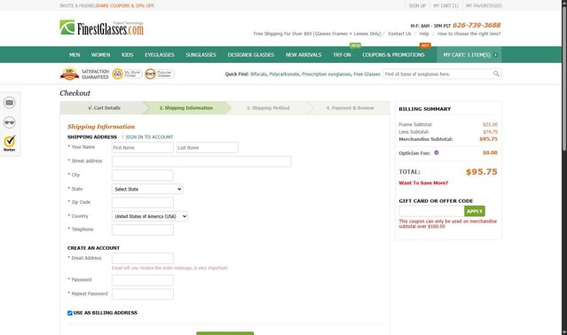The image size is (567, 335).
Task: Click Sign Up in top bar
Action: pyautogui.click(x=417, y=6)
